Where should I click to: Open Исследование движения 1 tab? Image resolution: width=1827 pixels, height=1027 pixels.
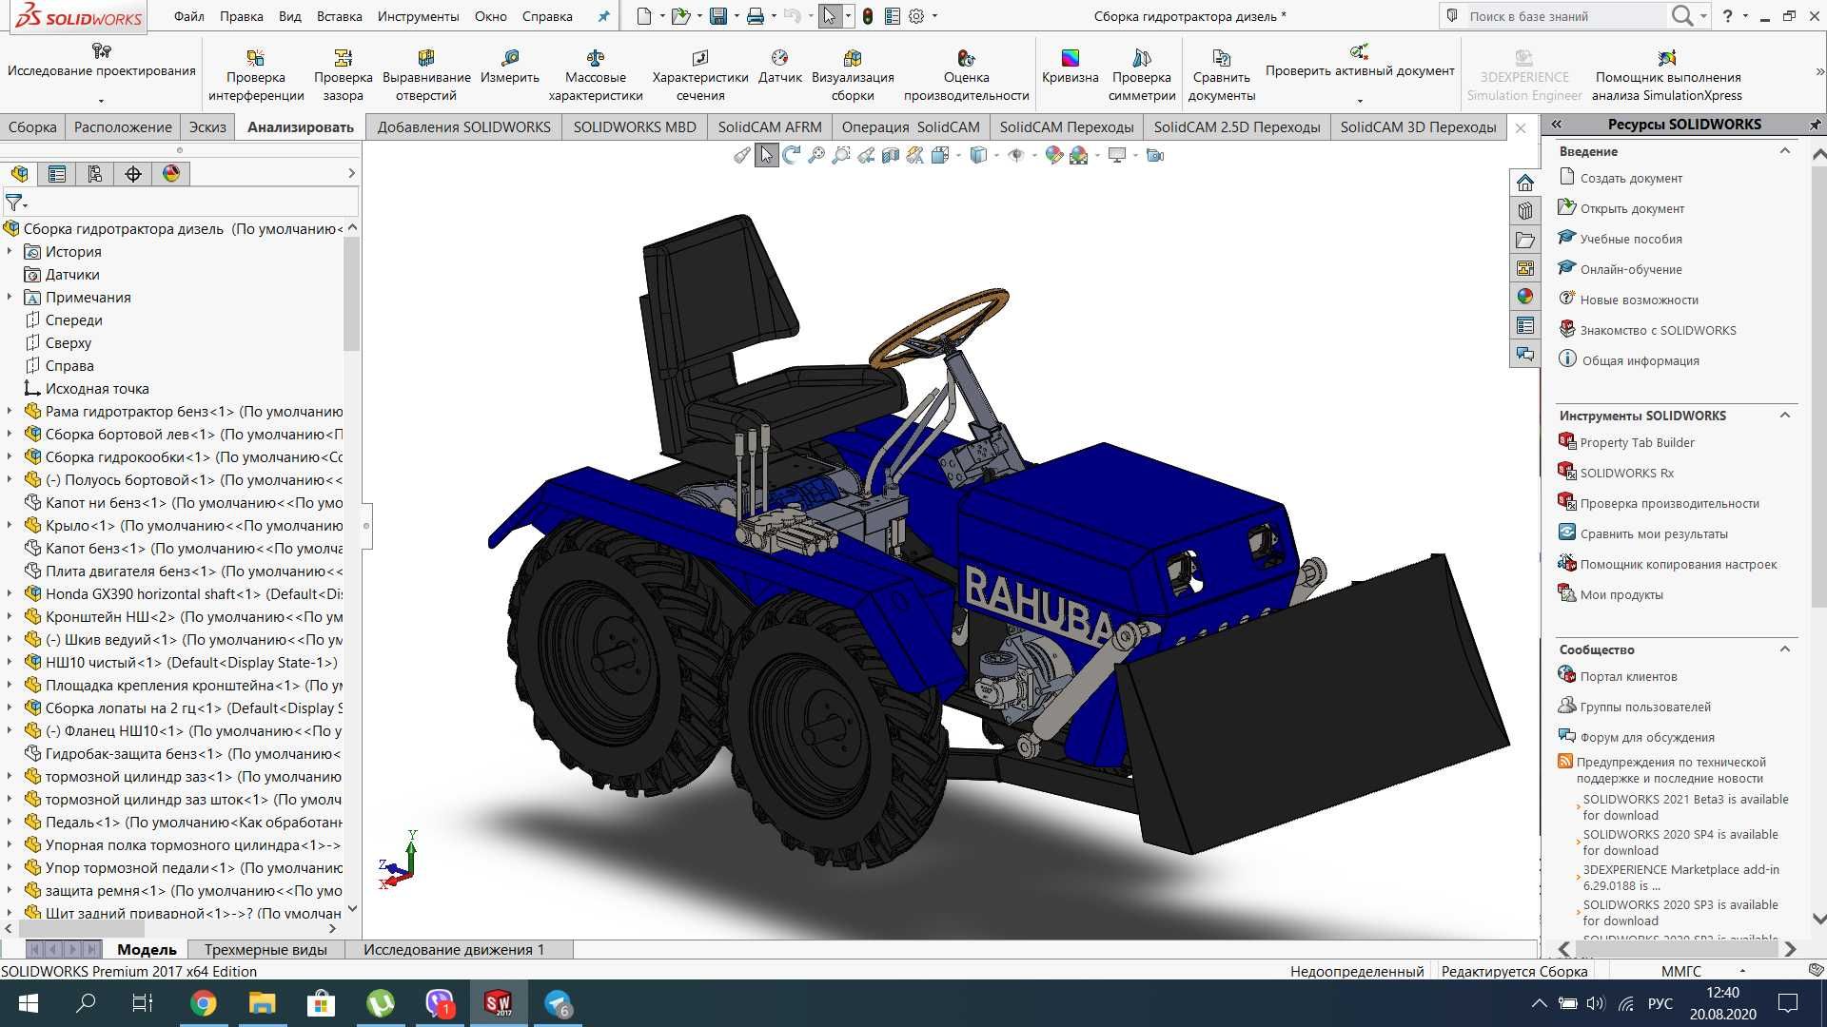454,949
